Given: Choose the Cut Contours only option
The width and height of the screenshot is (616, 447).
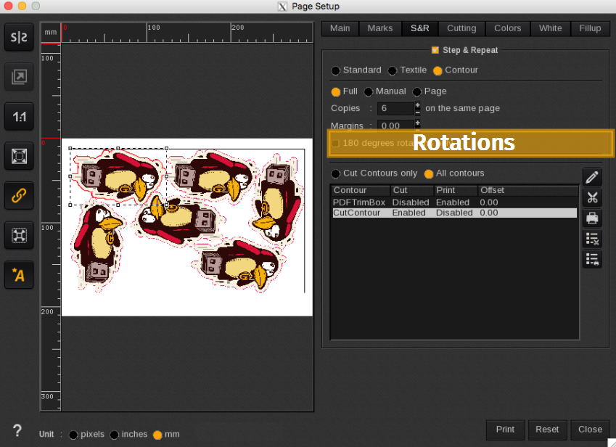Looking at the screenshot, I should coord(335,173).
